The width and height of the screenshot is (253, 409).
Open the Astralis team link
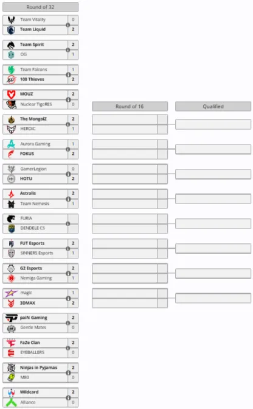28,194
